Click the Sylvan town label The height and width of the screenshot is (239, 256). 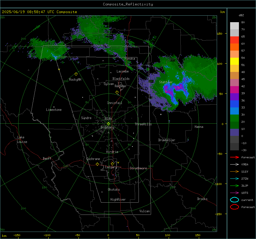109,84
